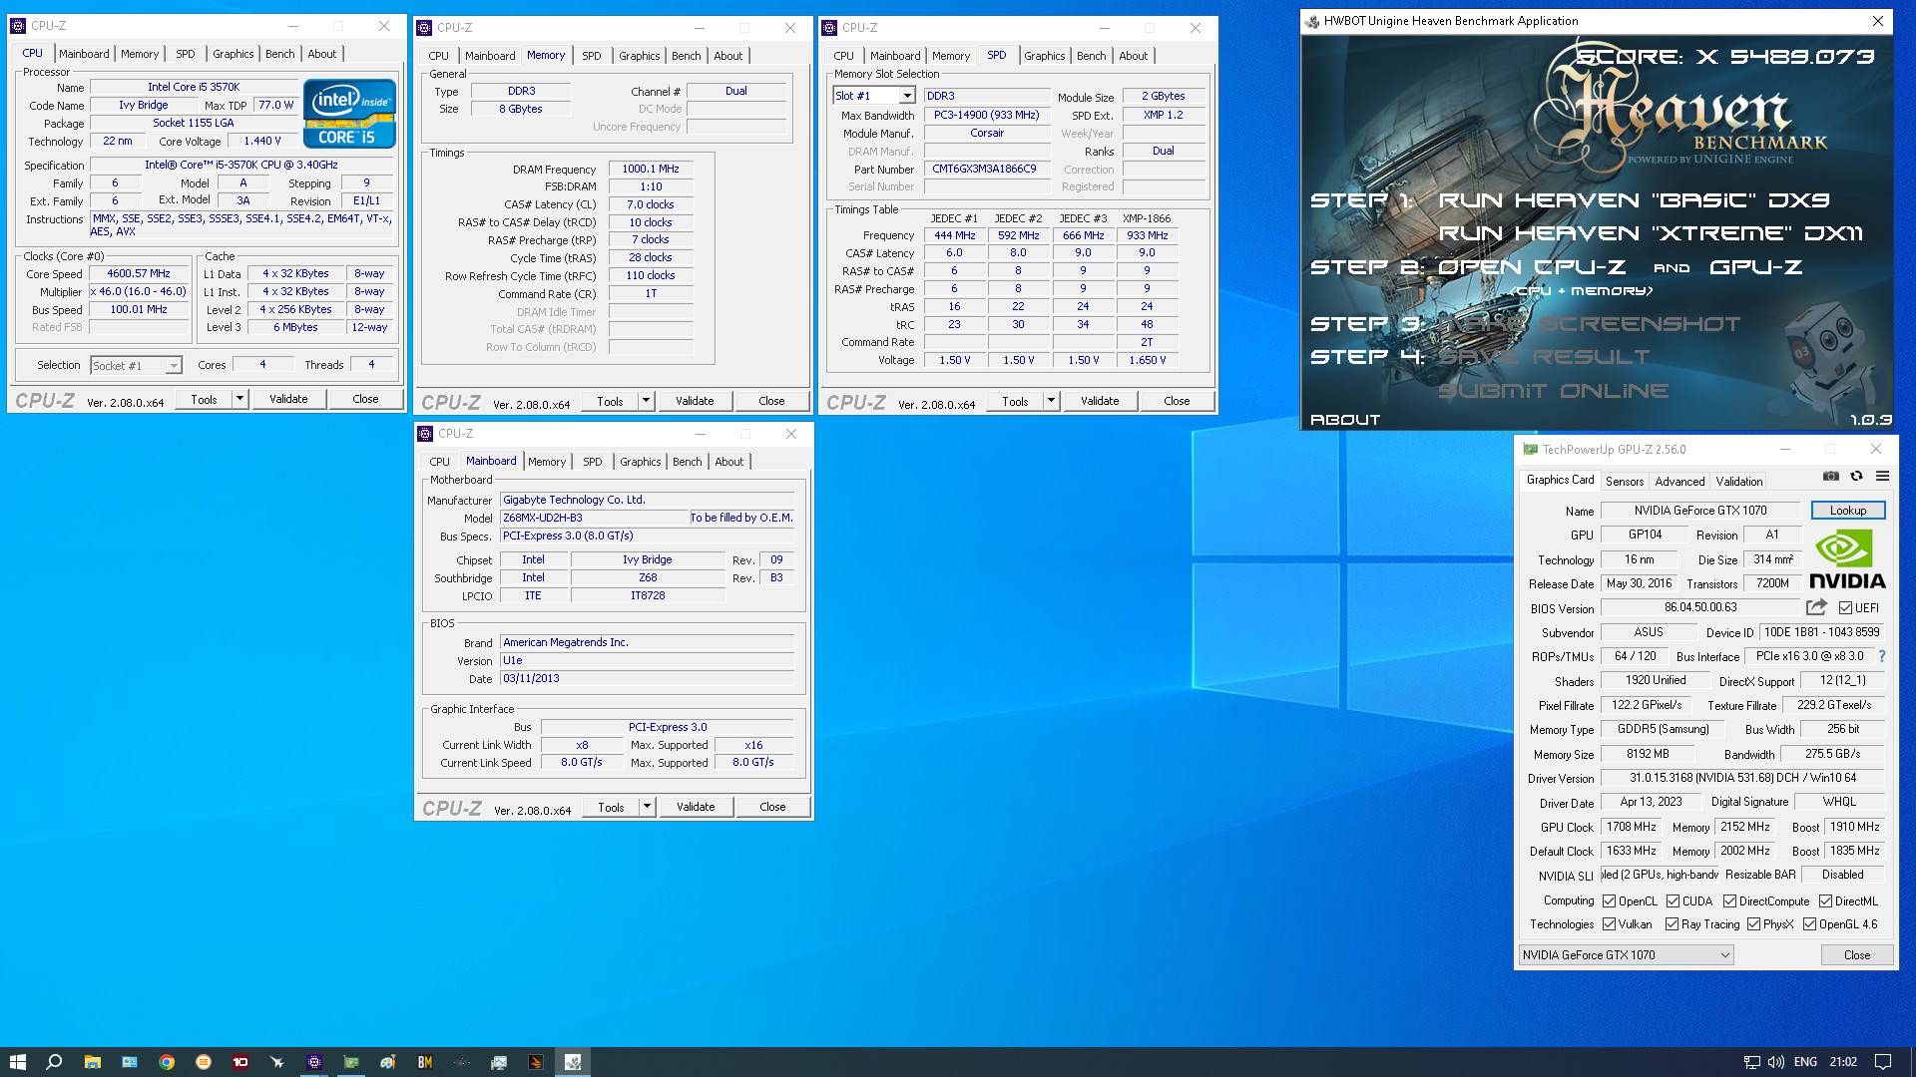This screenshot has height=1077, width=1916.
Task: Toggle the DirectML checkbox
Action: (x=1825, y=901)
